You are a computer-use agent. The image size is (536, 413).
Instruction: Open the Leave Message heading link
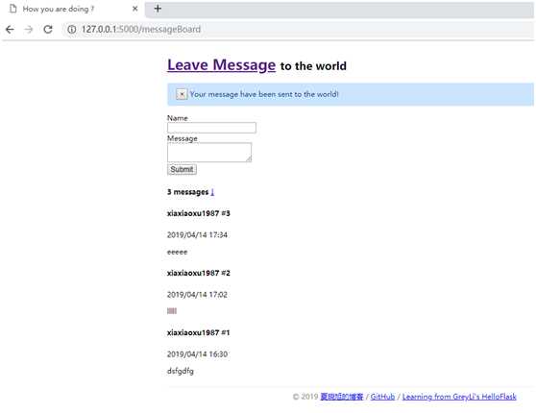tap(221, 65)
